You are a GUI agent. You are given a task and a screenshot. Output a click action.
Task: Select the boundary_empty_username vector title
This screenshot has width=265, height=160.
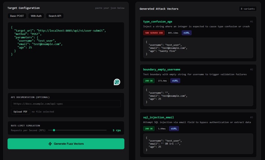(x=161, y=70)
